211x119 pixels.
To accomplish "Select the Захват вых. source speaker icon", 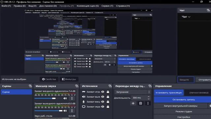I will tap(83, 97).
